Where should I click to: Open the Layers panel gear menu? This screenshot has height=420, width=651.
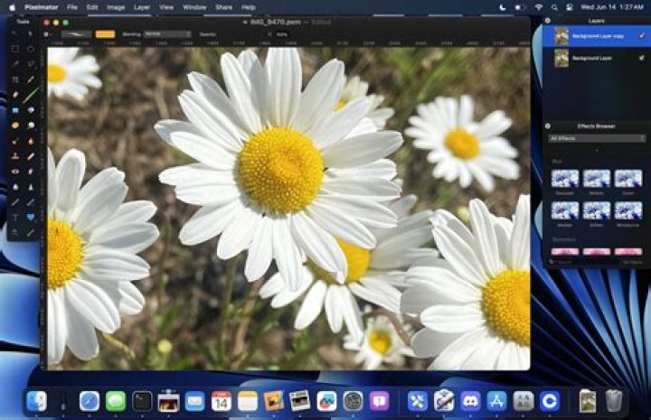point(548,20)
